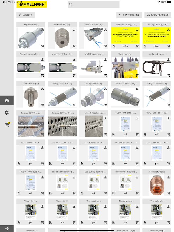Download Turbojet-Driver-2.png
The height and width of the screenshot is (232, 174).
pos(137,89)
